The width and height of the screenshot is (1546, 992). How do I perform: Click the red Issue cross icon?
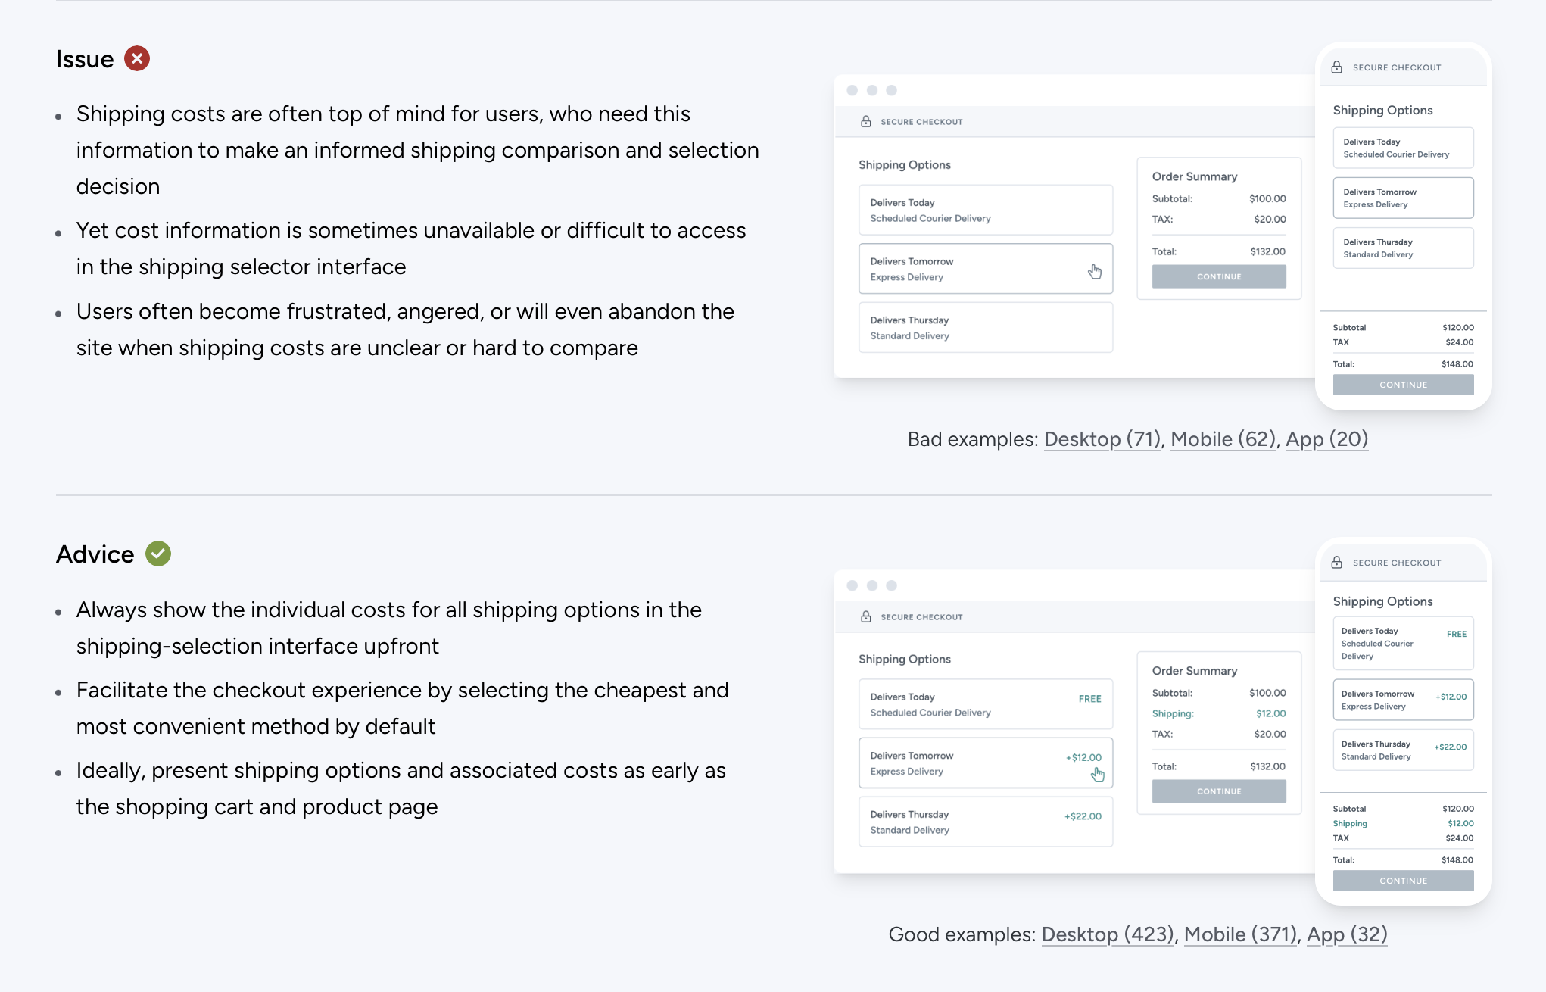point(137,59)
